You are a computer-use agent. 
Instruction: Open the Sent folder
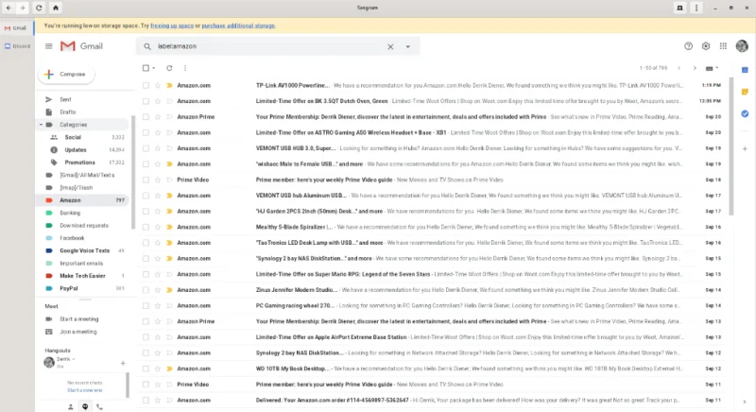(65, 99)
